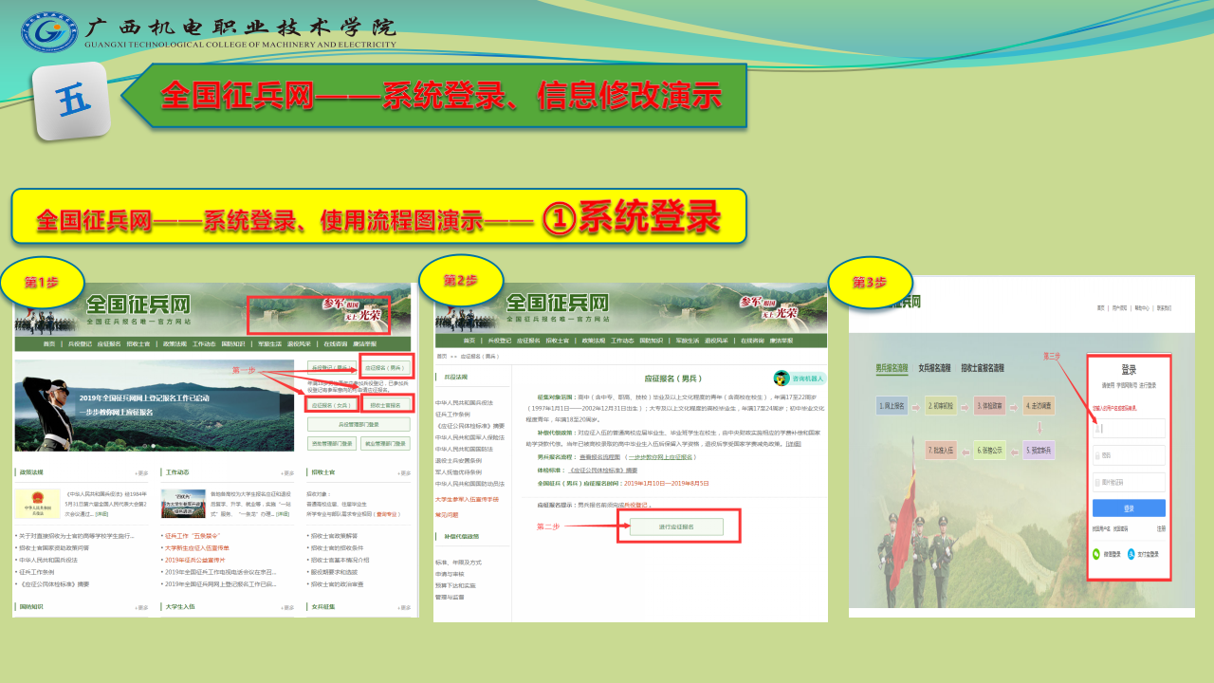Click the blue 五 section icon
This screenshot has width=1214, height=683.
point(71,100)
